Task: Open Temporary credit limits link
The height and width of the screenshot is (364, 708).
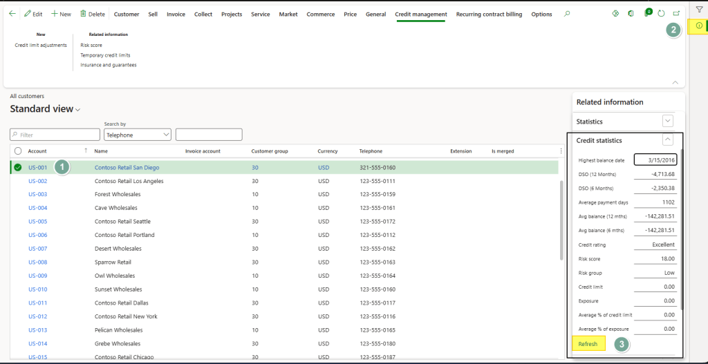Action: click(x=105, y=55)
